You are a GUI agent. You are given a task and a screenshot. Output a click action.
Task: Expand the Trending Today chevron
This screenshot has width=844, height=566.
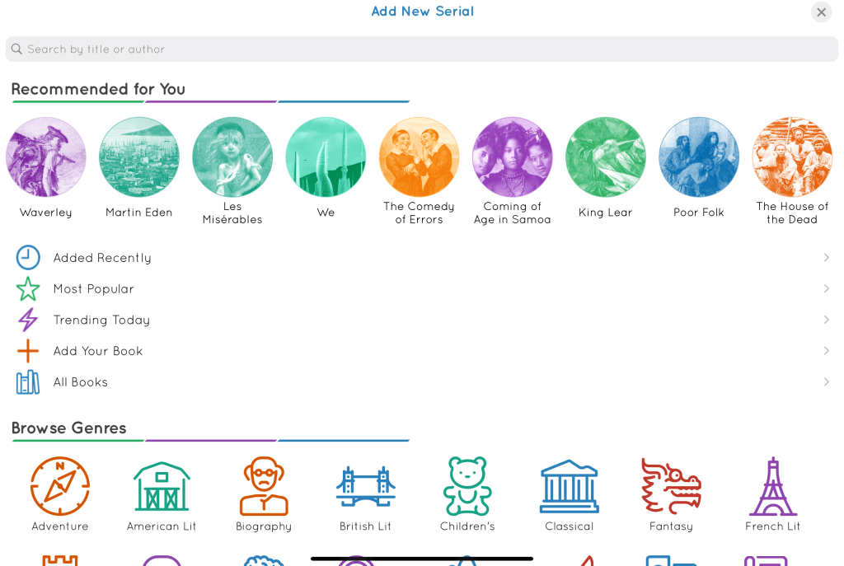coord(826,320)
